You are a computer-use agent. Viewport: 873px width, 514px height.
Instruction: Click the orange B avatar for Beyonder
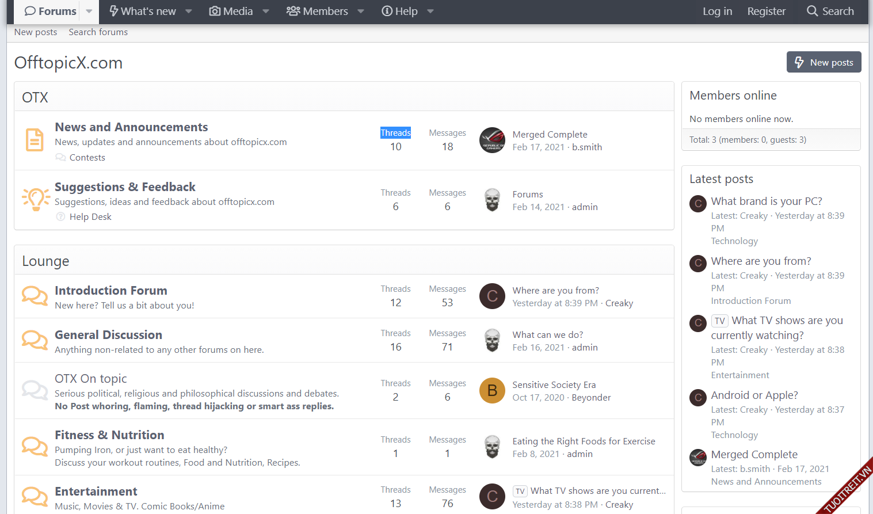point(492,390)
